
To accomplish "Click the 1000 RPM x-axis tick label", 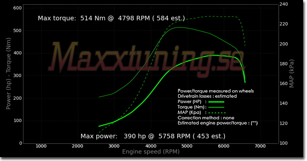I will (x=41, y=146).
